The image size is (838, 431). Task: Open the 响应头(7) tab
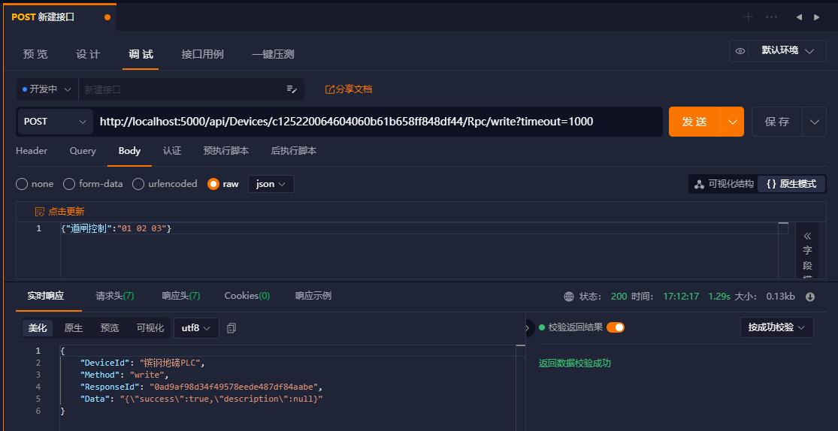[181, 296]
